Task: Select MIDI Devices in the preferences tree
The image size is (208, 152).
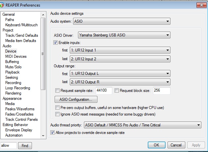Action: [x=16, y=56]
